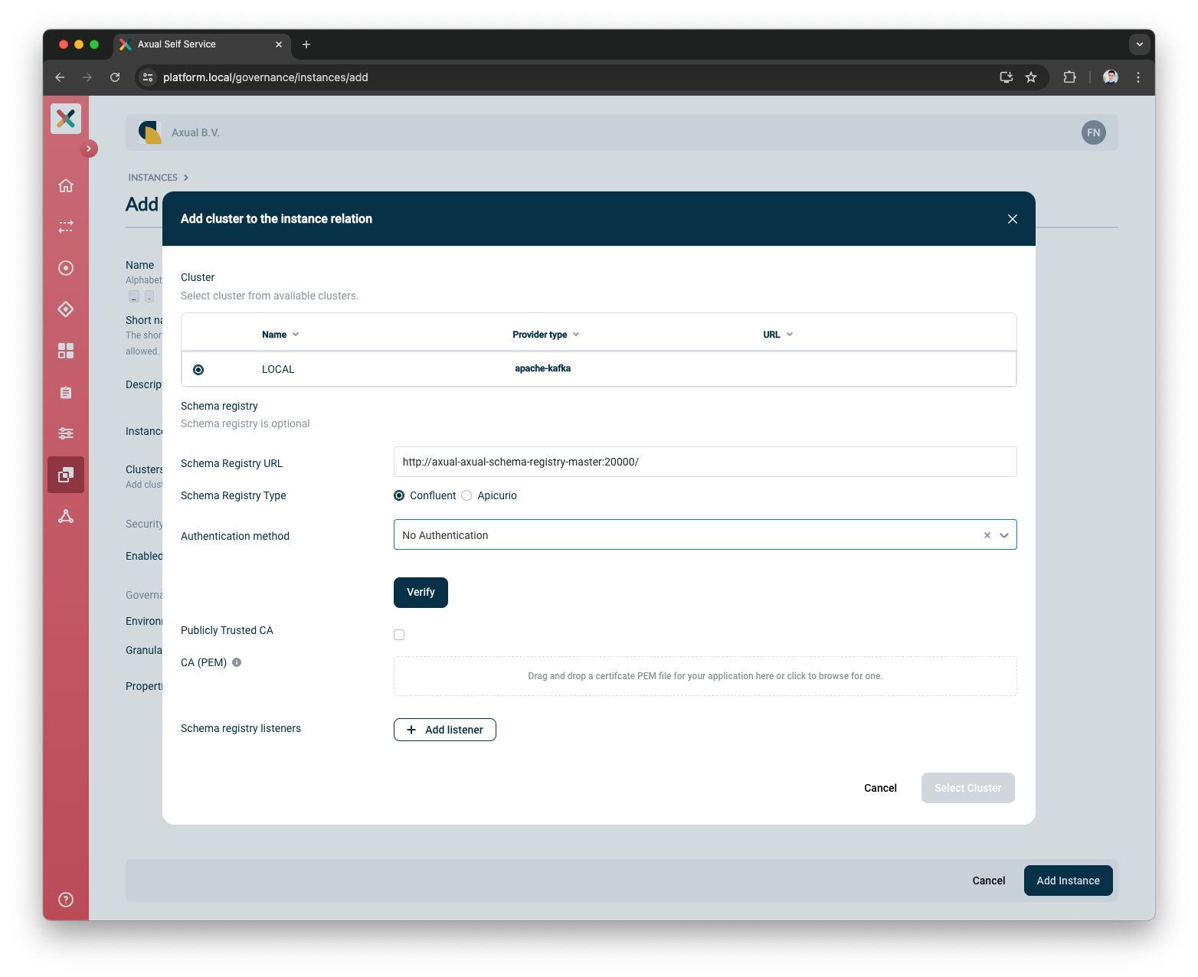Screen dimensions: 1198x977
Task: Open the Authentication method dropdown arrow
Action: click(1004, 535)
